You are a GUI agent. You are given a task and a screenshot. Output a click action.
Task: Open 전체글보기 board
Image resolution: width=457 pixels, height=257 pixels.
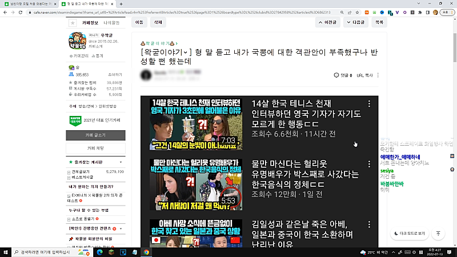[x=81, y=172]
